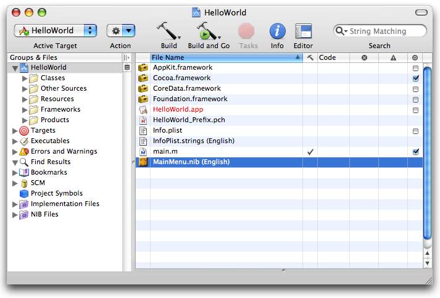Click the window resize grip corner

pos(429,280)
